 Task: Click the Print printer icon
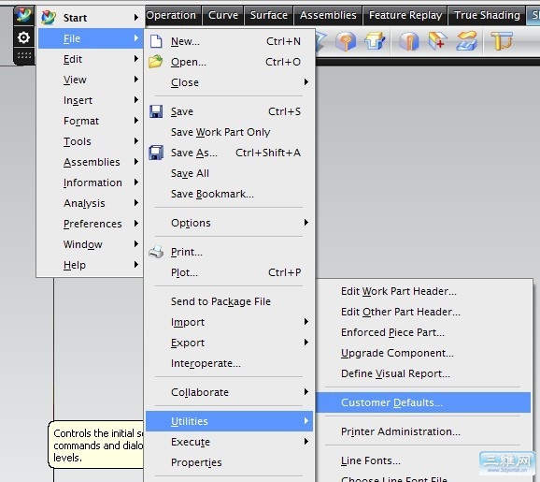(156, 252)
